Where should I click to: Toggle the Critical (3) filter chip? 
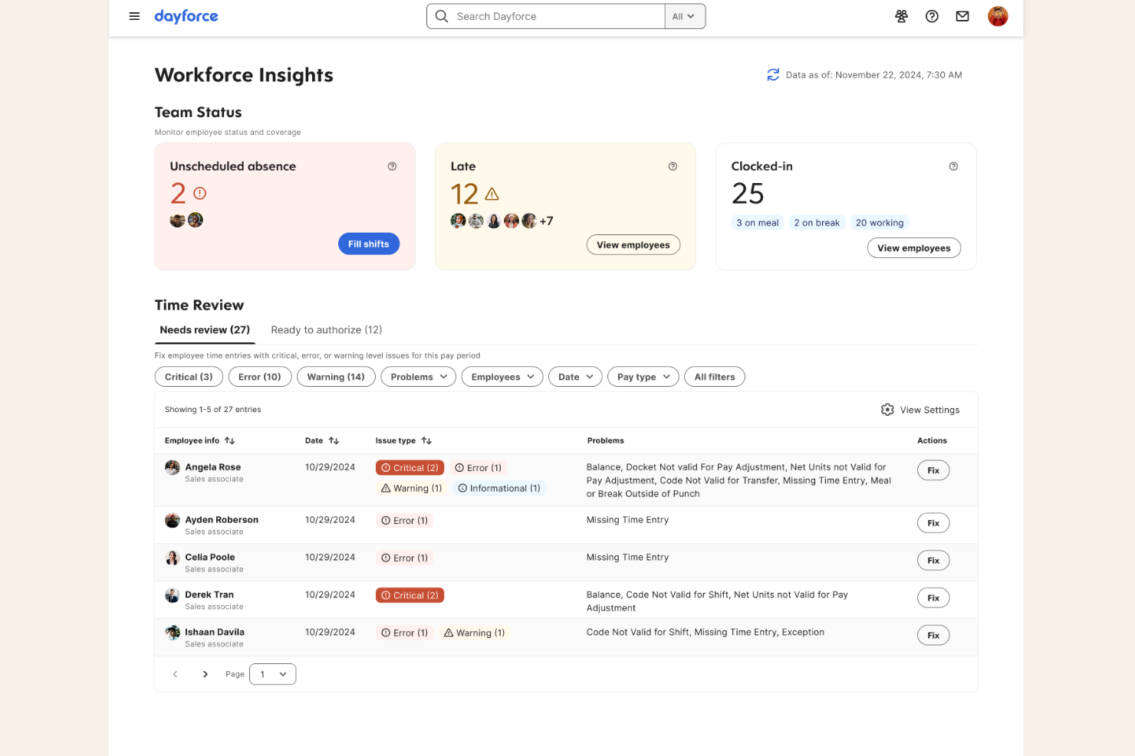coord(188,376)
